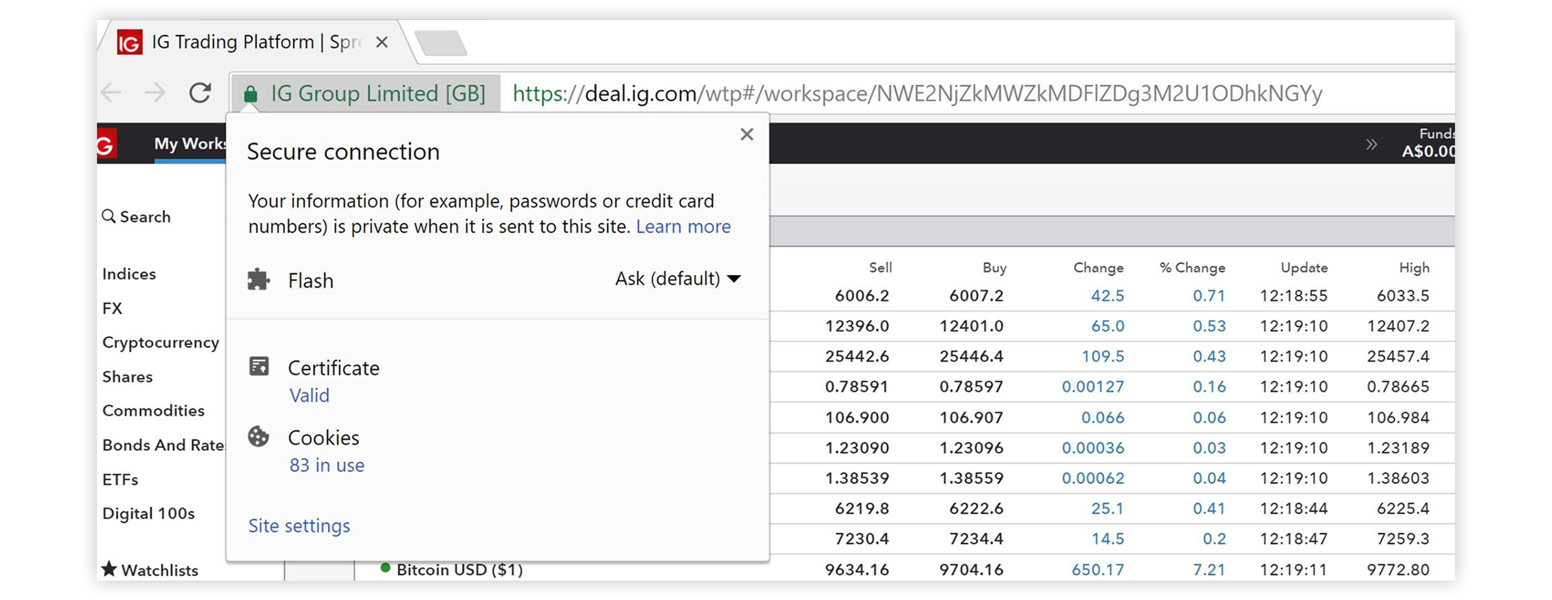Open Site settings link
1552x600 pixels.
[299, 526]
